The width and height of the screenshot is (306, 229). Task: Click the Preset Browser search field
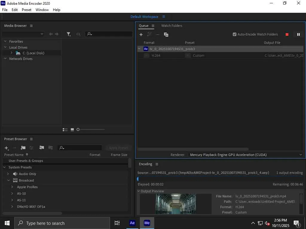79,148
